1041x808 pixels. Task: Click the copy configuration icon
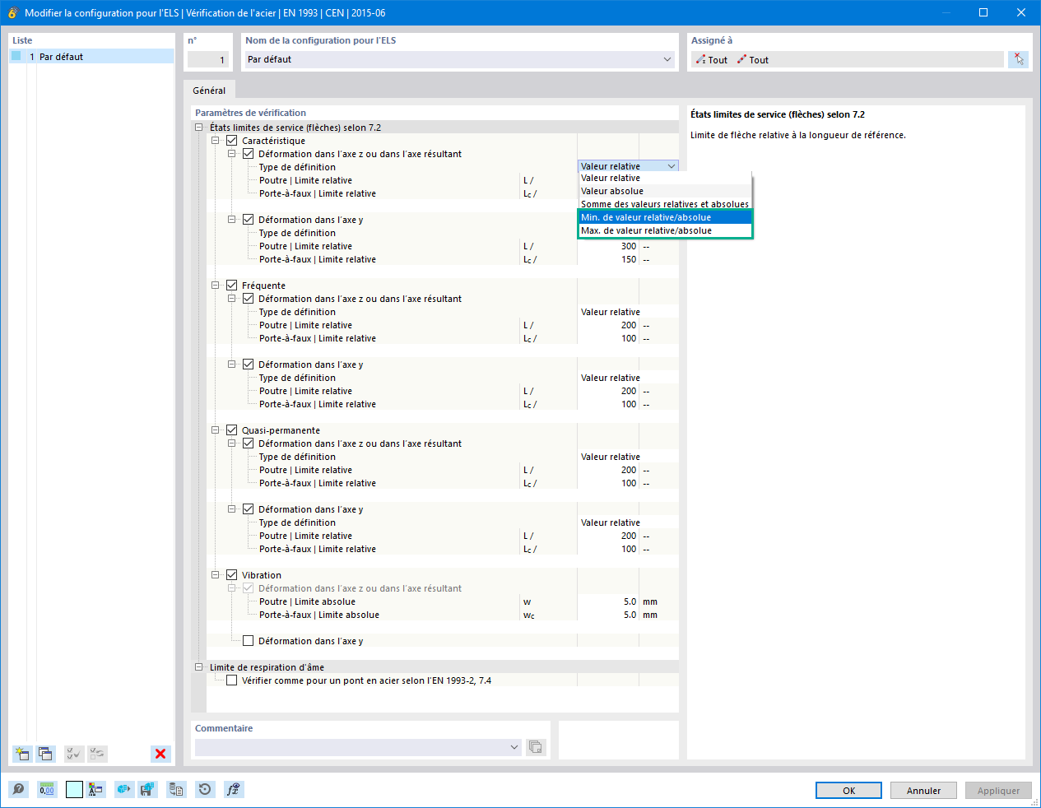coord(46,754)
